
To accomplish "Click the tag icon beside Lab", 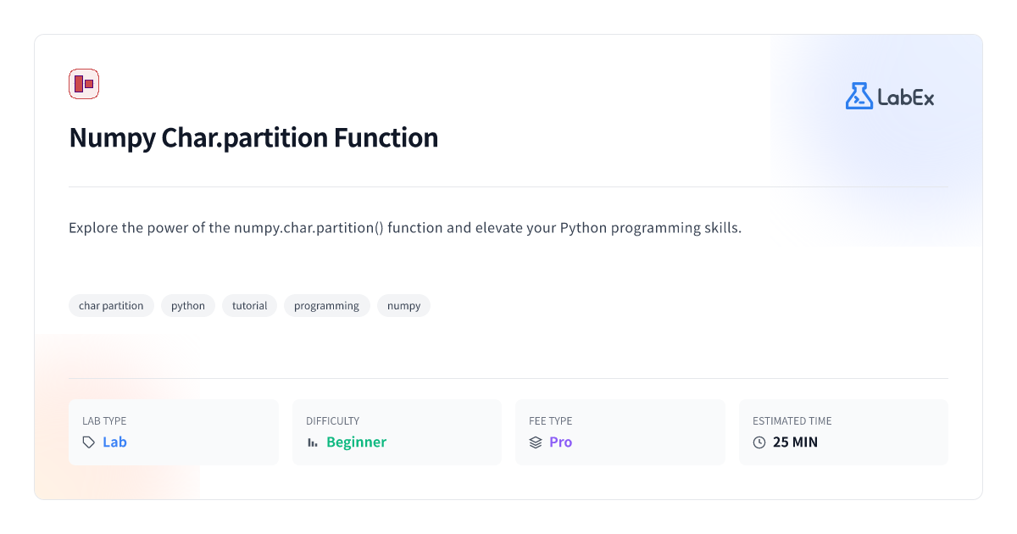I will [89, 442].
